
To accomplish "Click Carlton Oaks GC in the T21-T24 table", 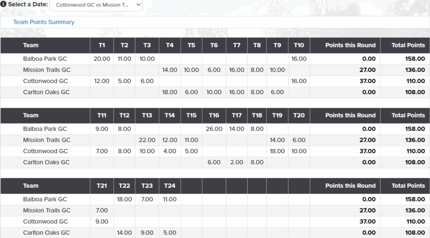I will [46, 233].
